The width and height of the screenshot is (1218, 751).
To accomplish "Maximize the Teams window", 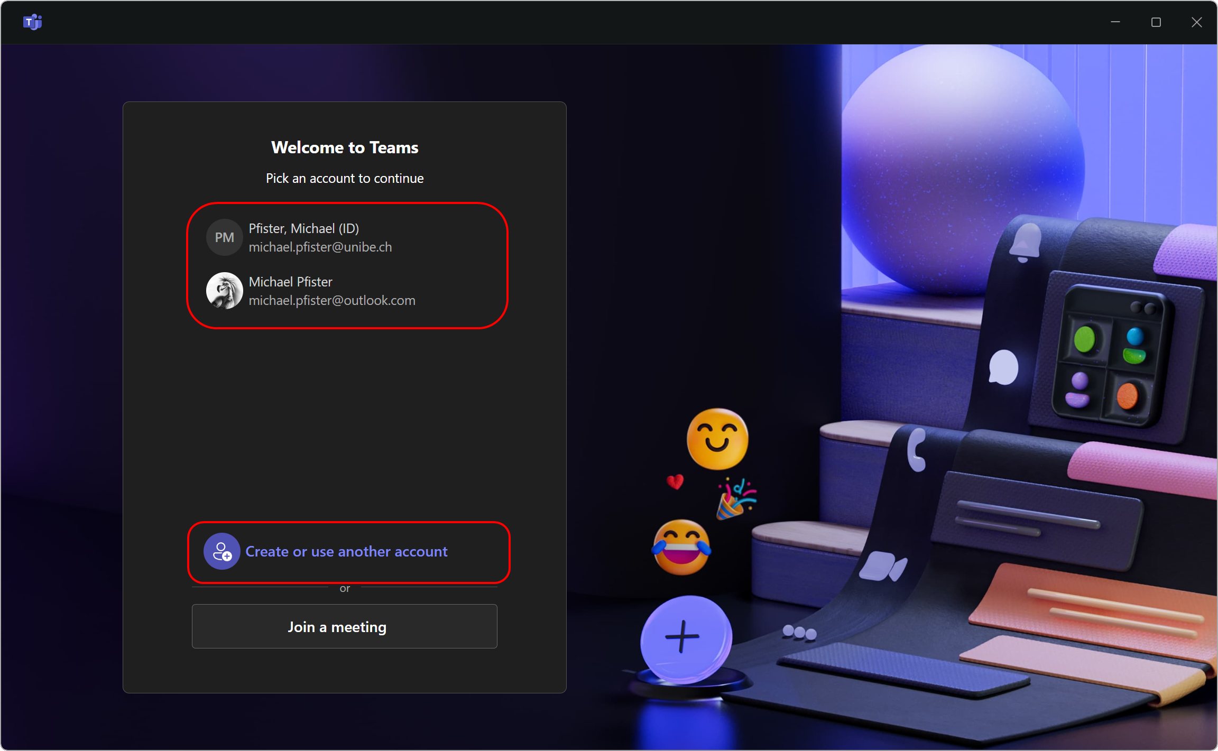I will 1156,22.
